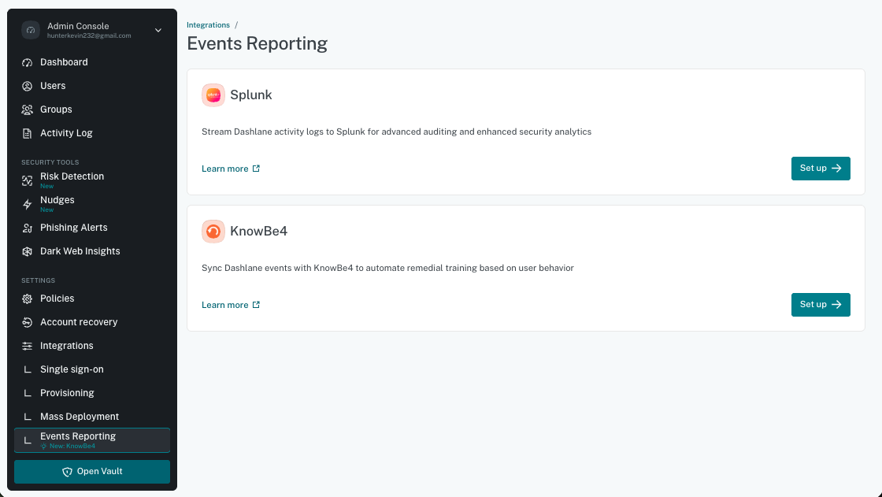Screen dimensions: 882x497
Task: Click the Integrations sliders icon
Action: 27,346
